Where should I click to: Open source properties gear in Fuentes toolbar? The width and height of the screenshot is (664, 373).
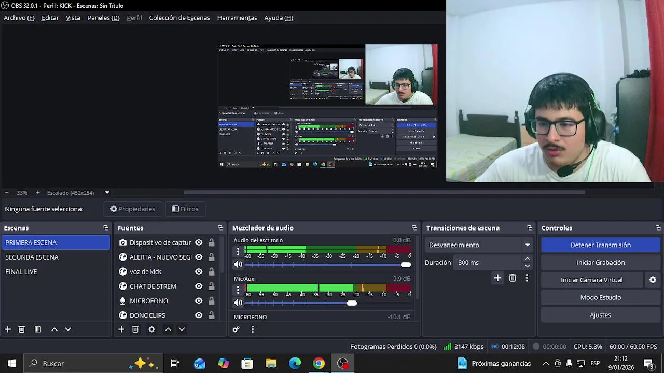151,329
